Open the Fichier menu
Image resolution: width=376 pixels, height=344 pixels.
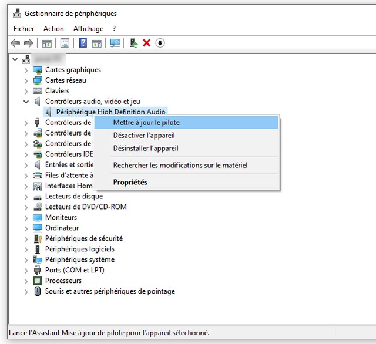tap(23, 28)
